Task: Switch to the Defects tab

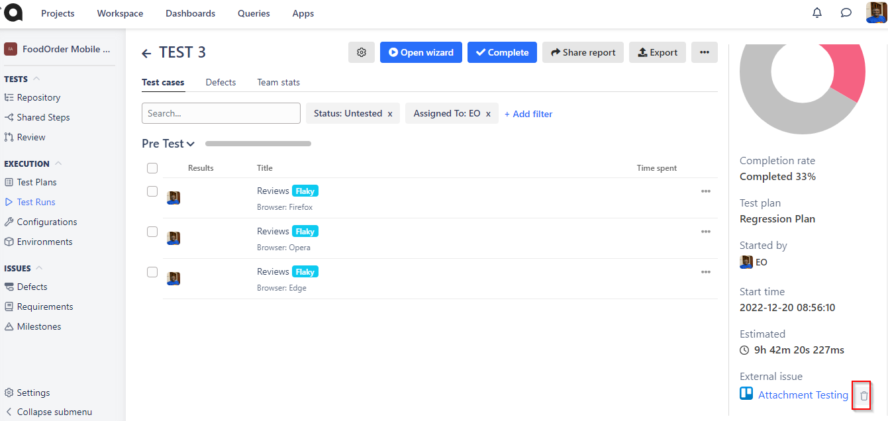Action: [x=221, y=82]
